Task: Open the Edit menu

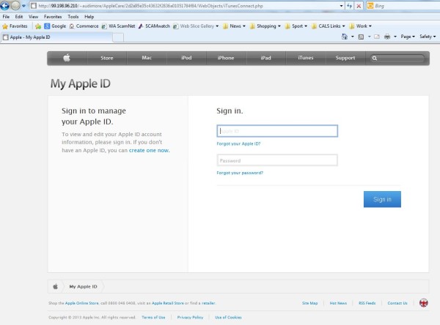Action: 19,17
